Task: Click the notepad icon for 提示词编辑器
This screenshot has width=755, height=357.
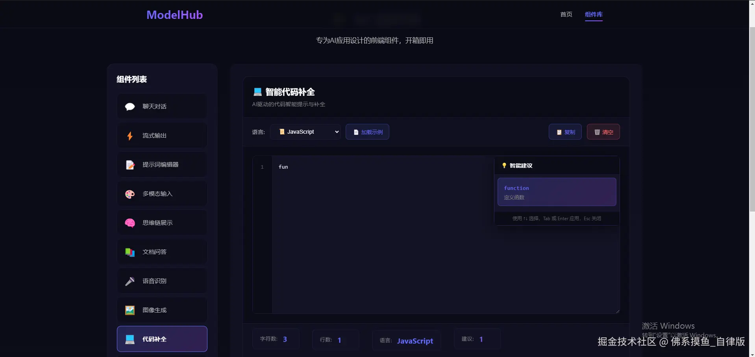Action: coord(130,165)
